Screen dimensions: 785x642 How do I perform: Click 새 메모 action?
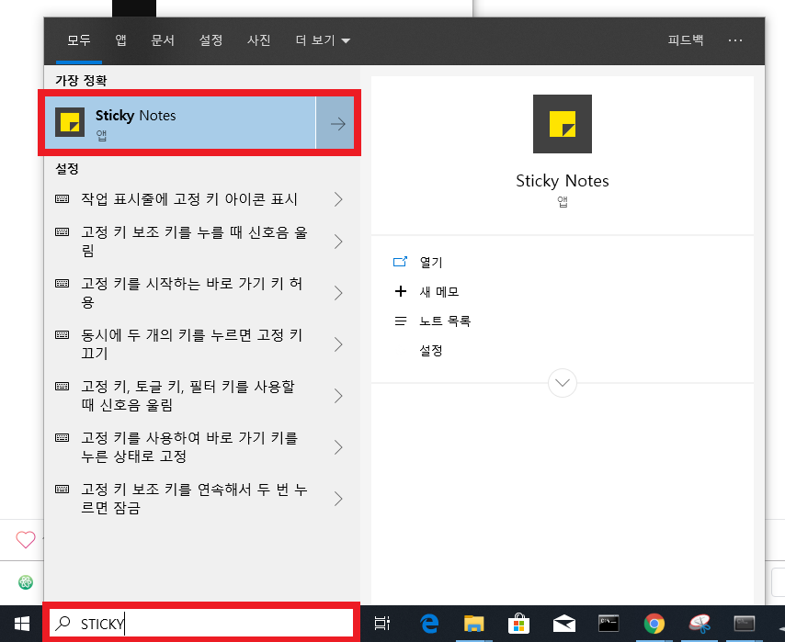pos(439,291)
